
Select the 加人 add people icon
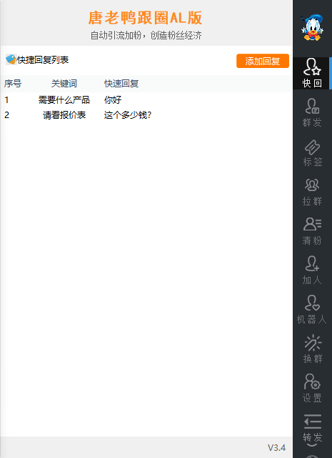coord(312,271)
